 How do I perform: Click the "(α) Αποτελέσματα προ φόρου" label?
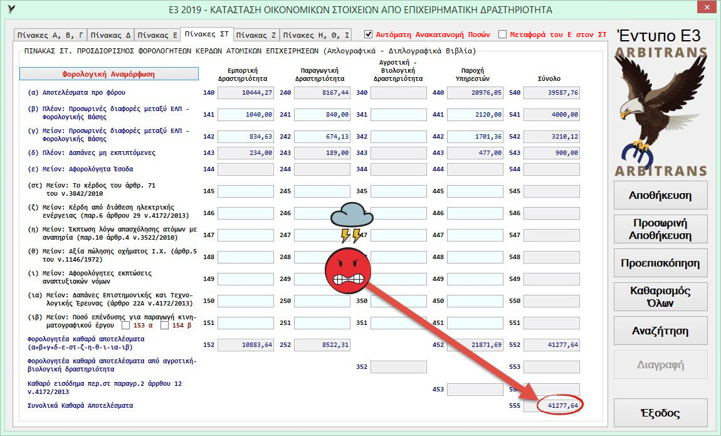tap(76, 92)
